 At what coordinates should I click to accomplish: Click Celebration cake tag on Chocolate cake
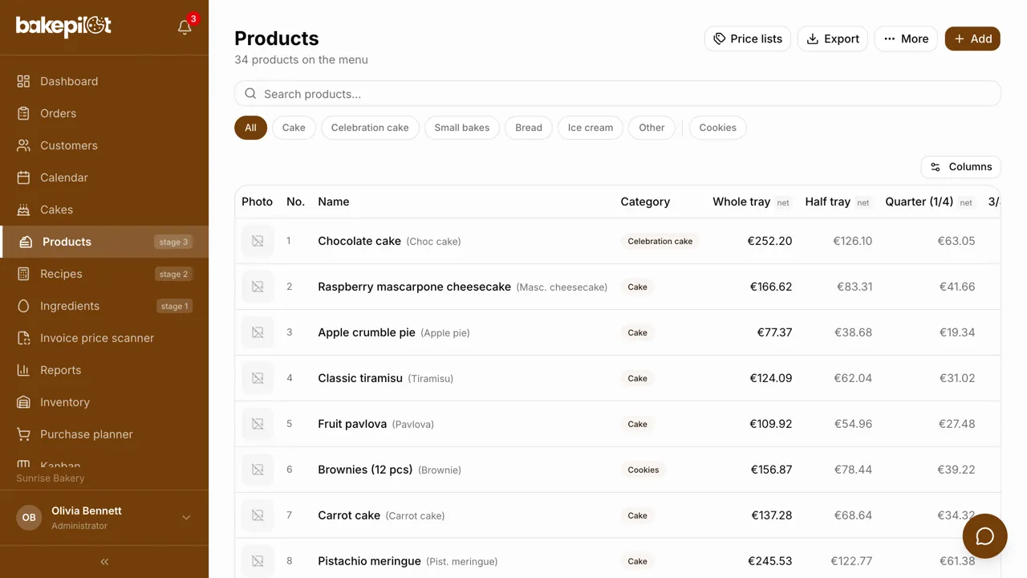(660, 241)
